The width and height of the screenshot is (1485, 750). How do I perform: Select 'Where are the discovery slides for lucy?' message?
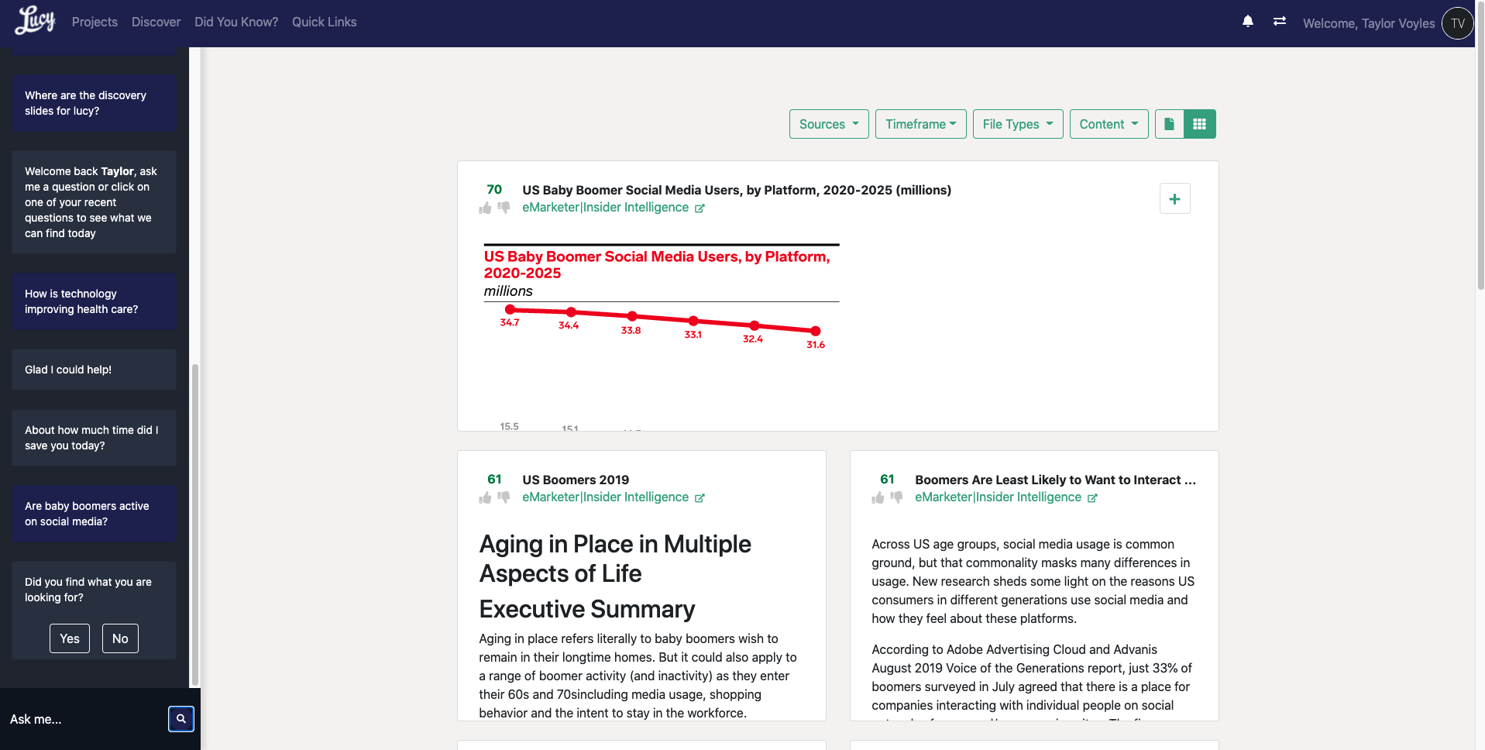pyautogui.click(x=94, y=103)
